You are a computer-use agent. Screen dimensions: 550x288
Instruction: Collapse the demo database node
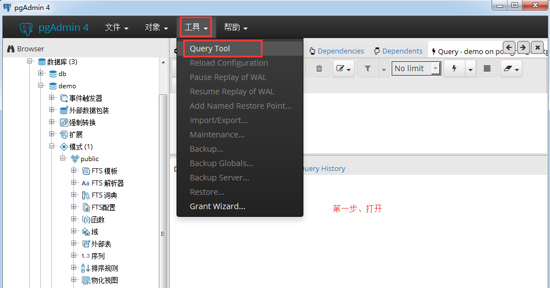pyautogui.click(x=41, y=86)
